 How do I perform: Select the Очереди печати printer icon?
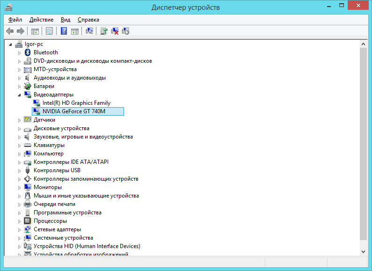[x=28, y=204]
